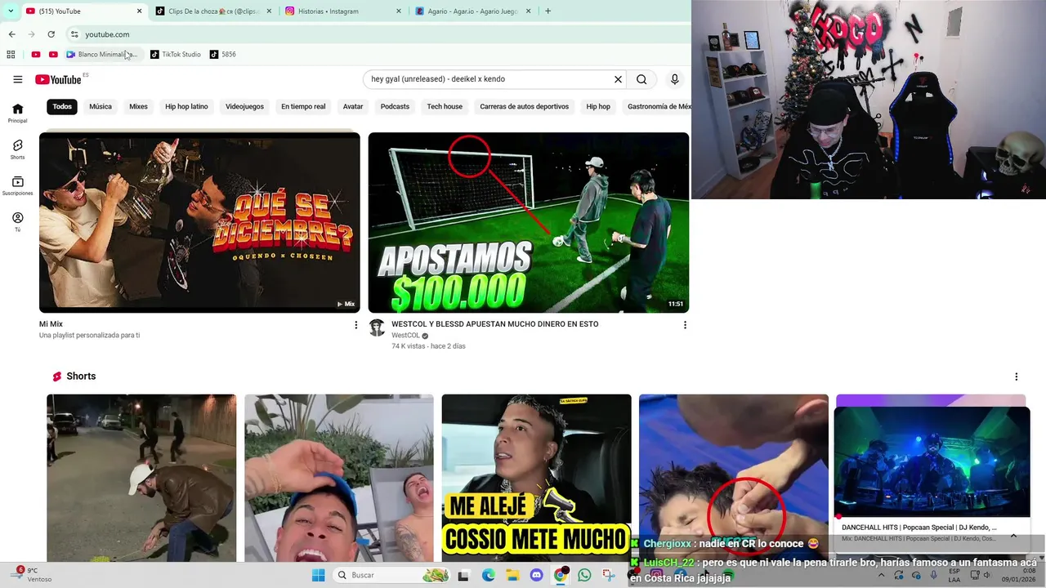This screenshot has height=588, width=1046.
Task: Open the Shorts section options menu
Action: (1016, 376)
